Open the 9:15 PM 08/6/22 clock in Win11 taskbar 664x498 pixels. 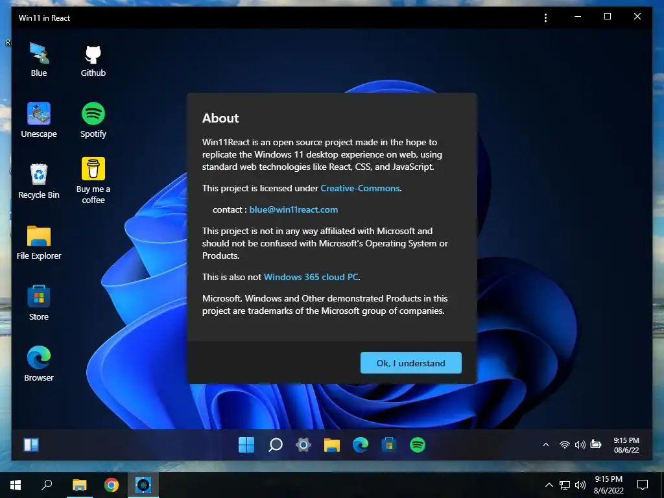pyautogui.click(x=626, y=445)
